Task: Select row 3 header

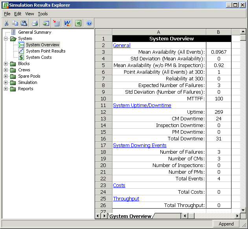Action: (103, 52)
